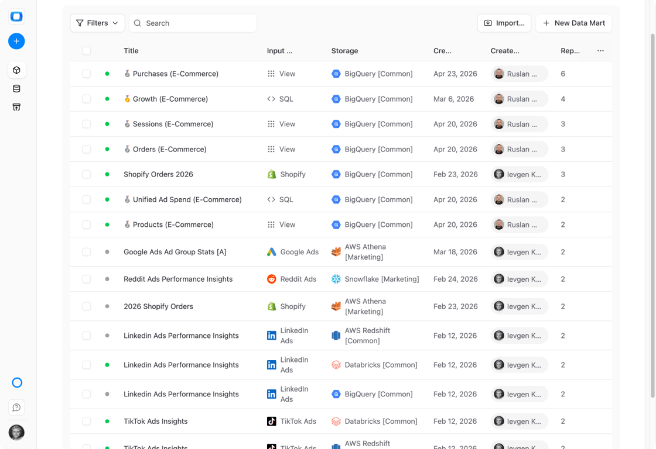This screenshot has width=656, height=449.
Task: Check the Shopify Orders 2026 row checkbox
Action: (x=87, y=174)
